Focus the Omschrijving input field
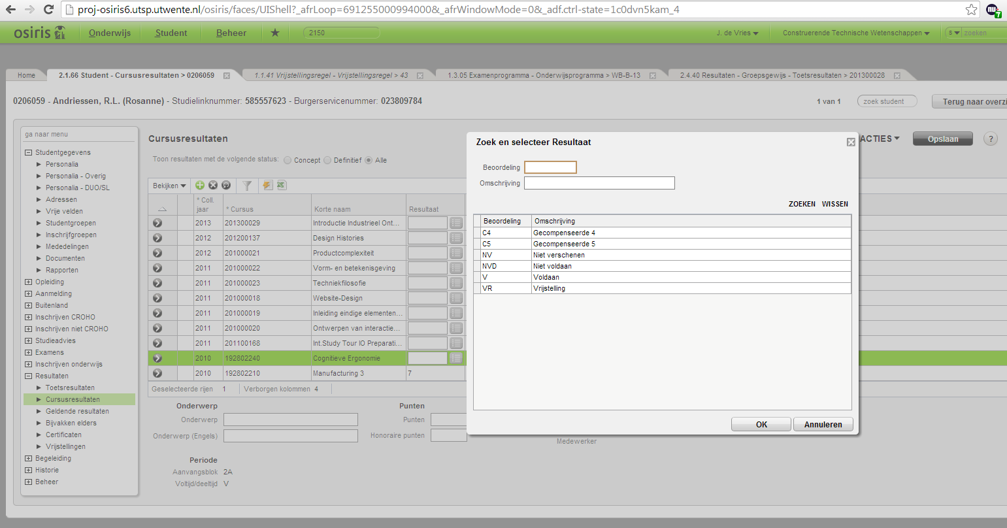The width and height of the screenshot is (1007, 528). tap(599, 183)
